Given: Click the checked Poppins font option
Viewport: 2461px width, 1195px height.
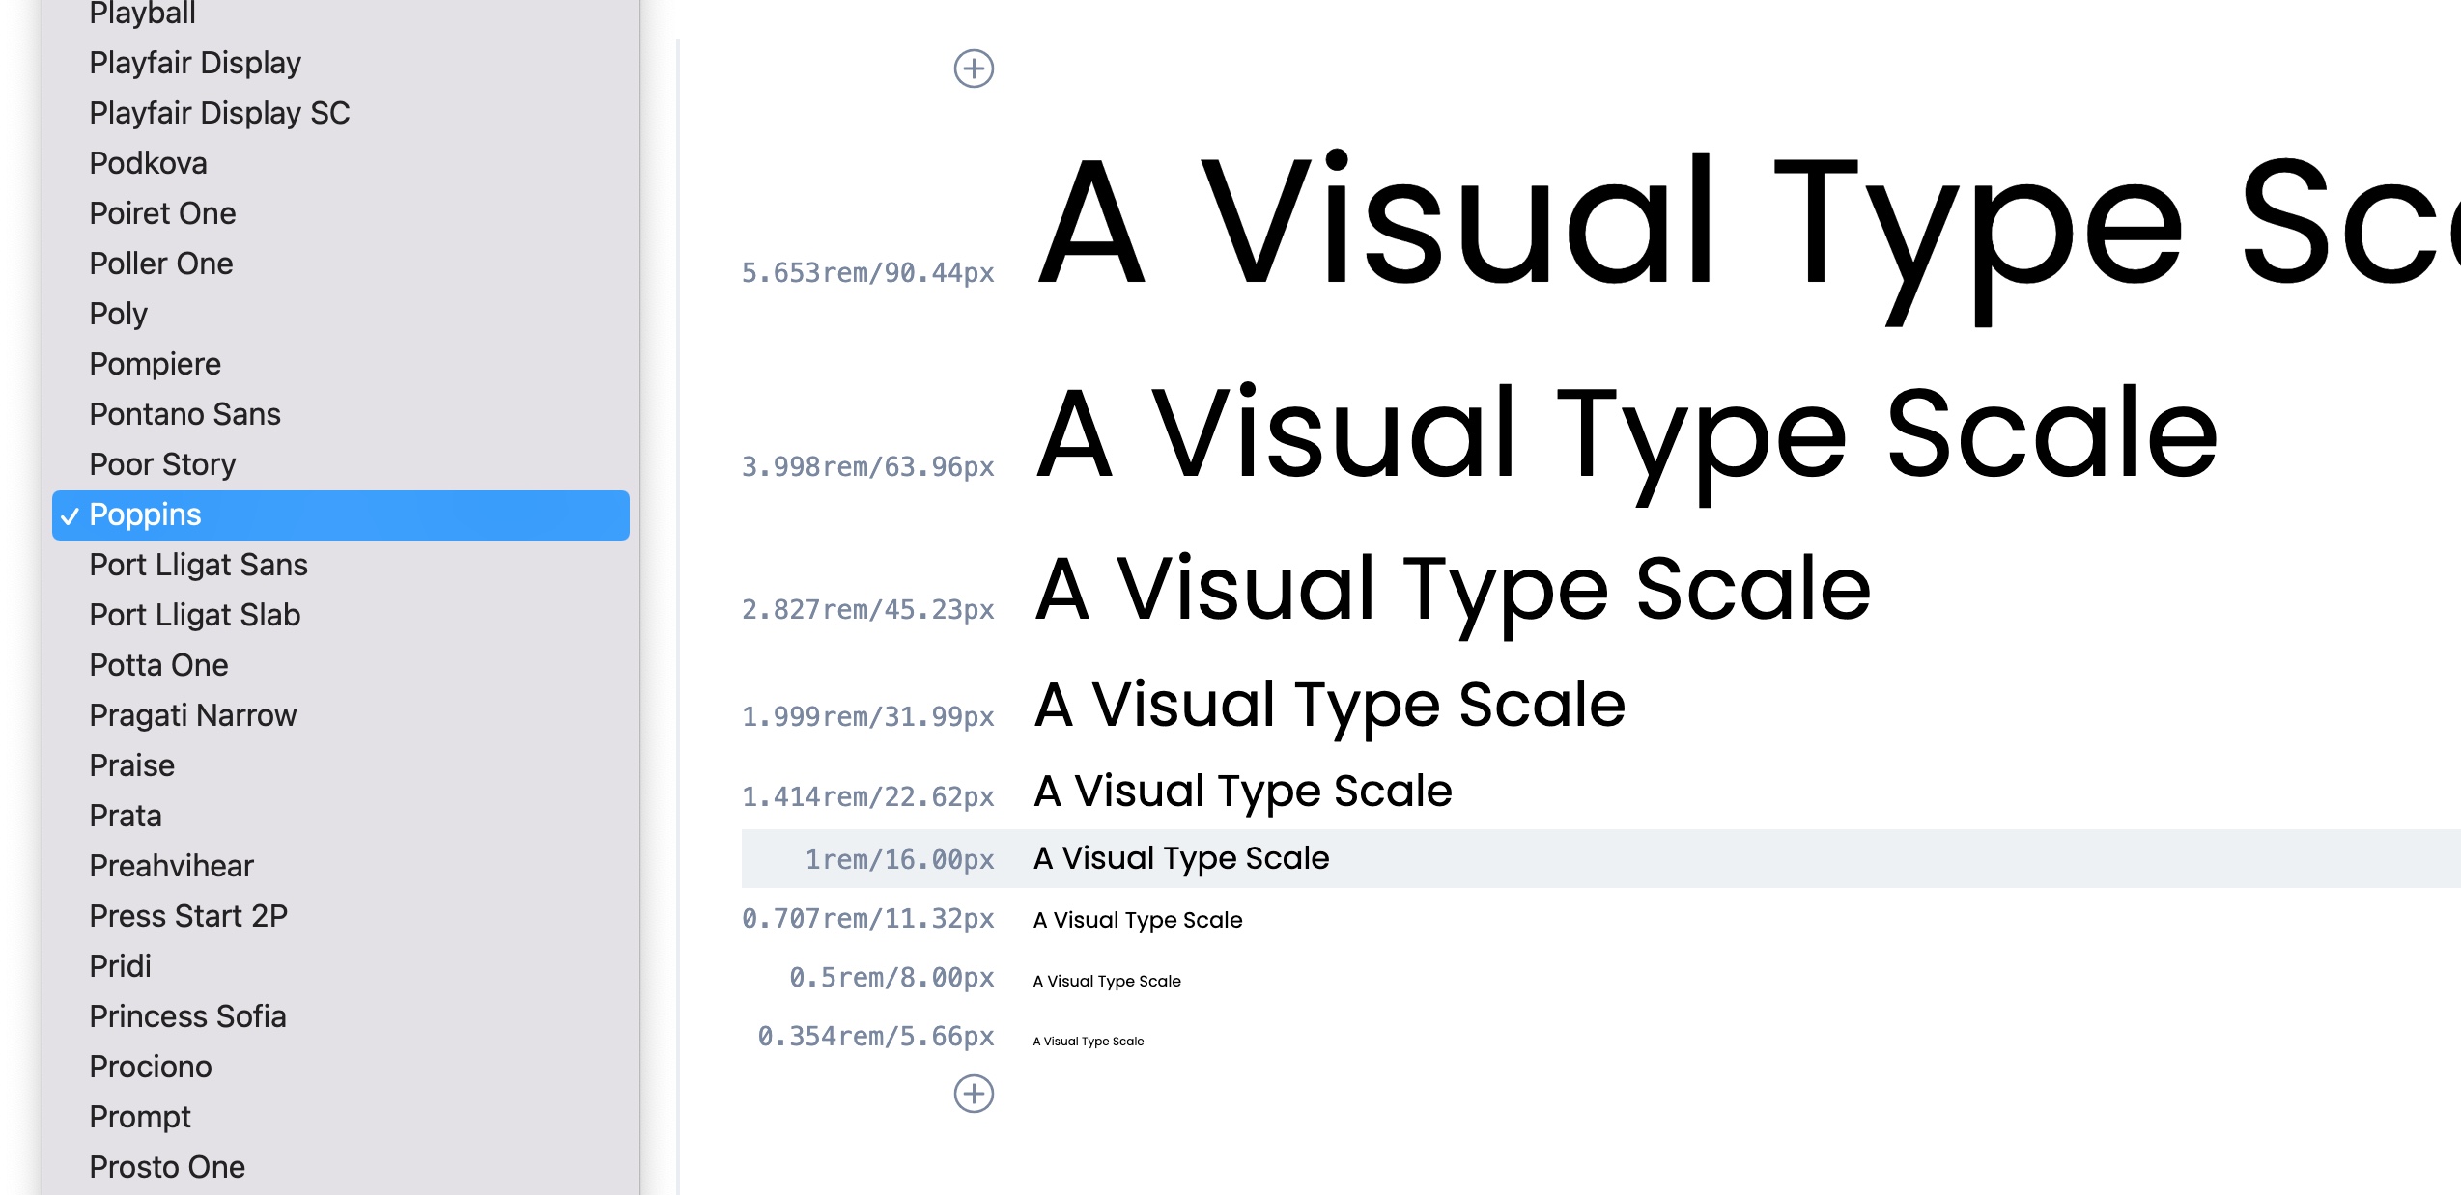Looking at the screenshot, I should coord(145,514).
